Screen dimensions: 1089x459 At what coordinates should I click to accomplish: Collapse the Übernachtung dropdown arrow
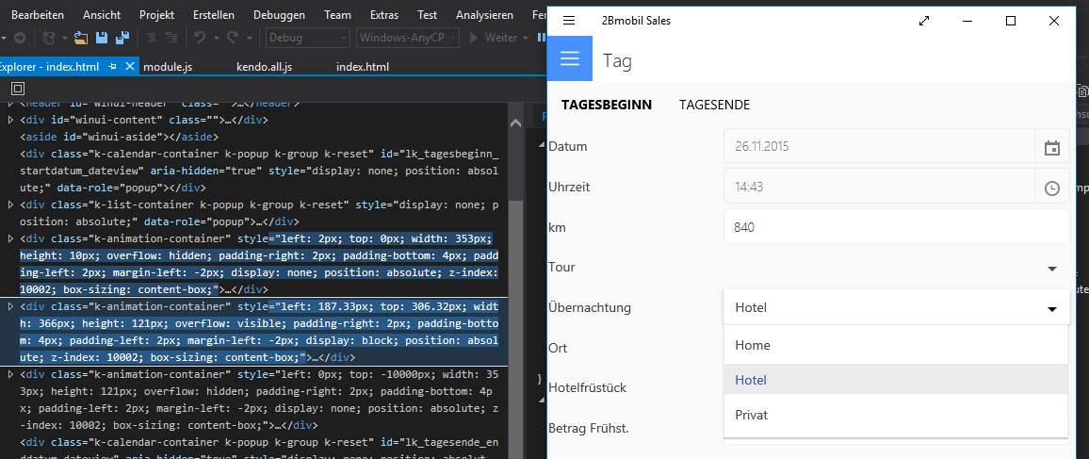1051,308
